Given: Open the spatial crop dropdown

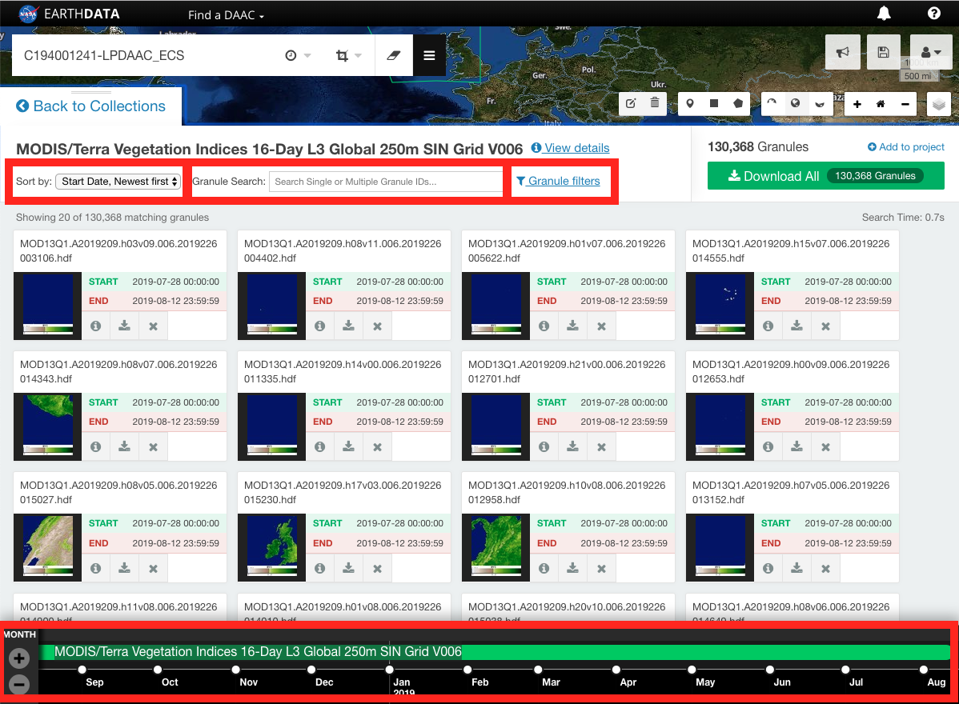Looking at the screenshot, I should [348, 56].
